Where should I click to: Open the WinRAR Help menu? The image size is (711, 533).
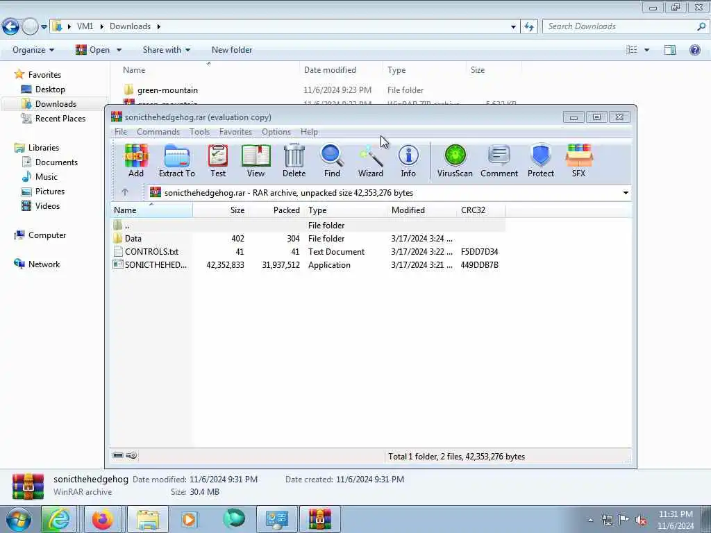(309, 132)
